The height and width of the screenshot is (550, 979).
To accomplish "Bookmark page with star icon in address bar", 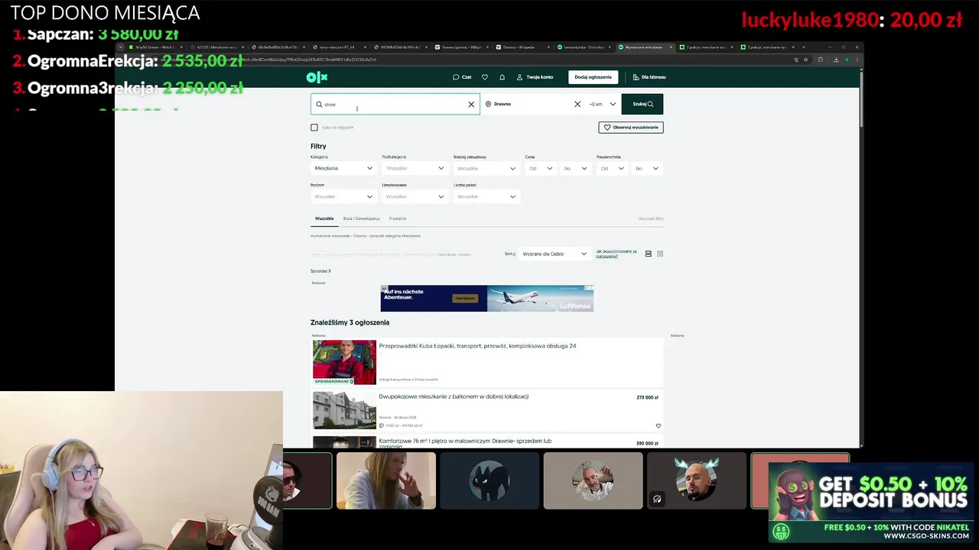I will pyautogui.click(x=805, y=60).
